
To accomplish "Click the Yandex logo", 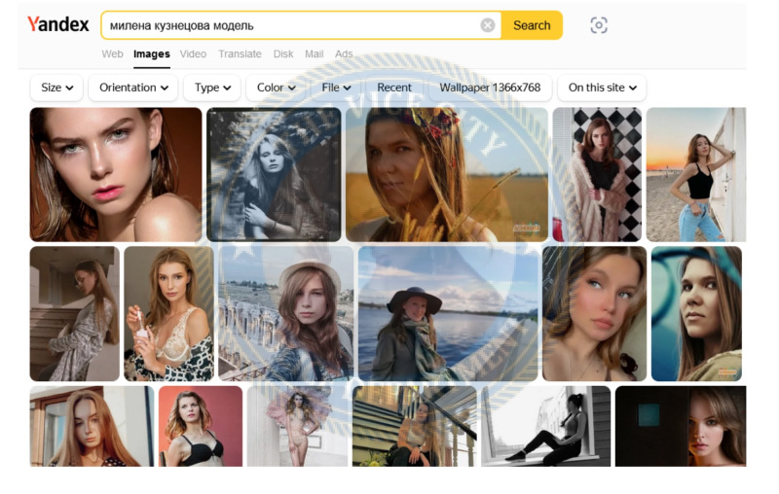I will coord(58,24).
